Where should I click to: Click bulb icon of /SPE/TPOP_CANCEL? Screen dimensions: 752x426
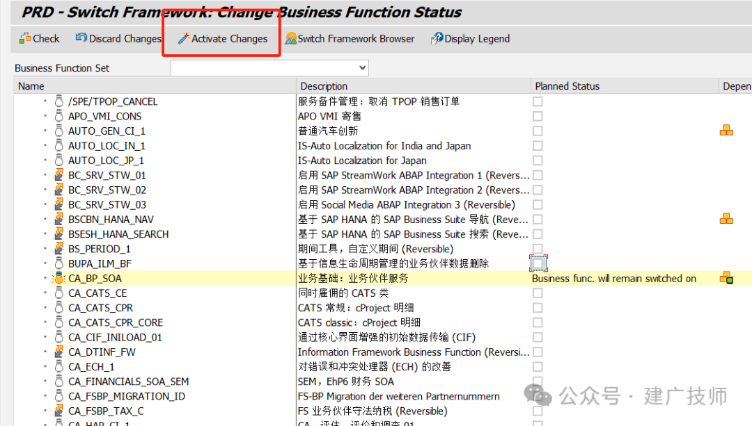(x=58, y=101)
